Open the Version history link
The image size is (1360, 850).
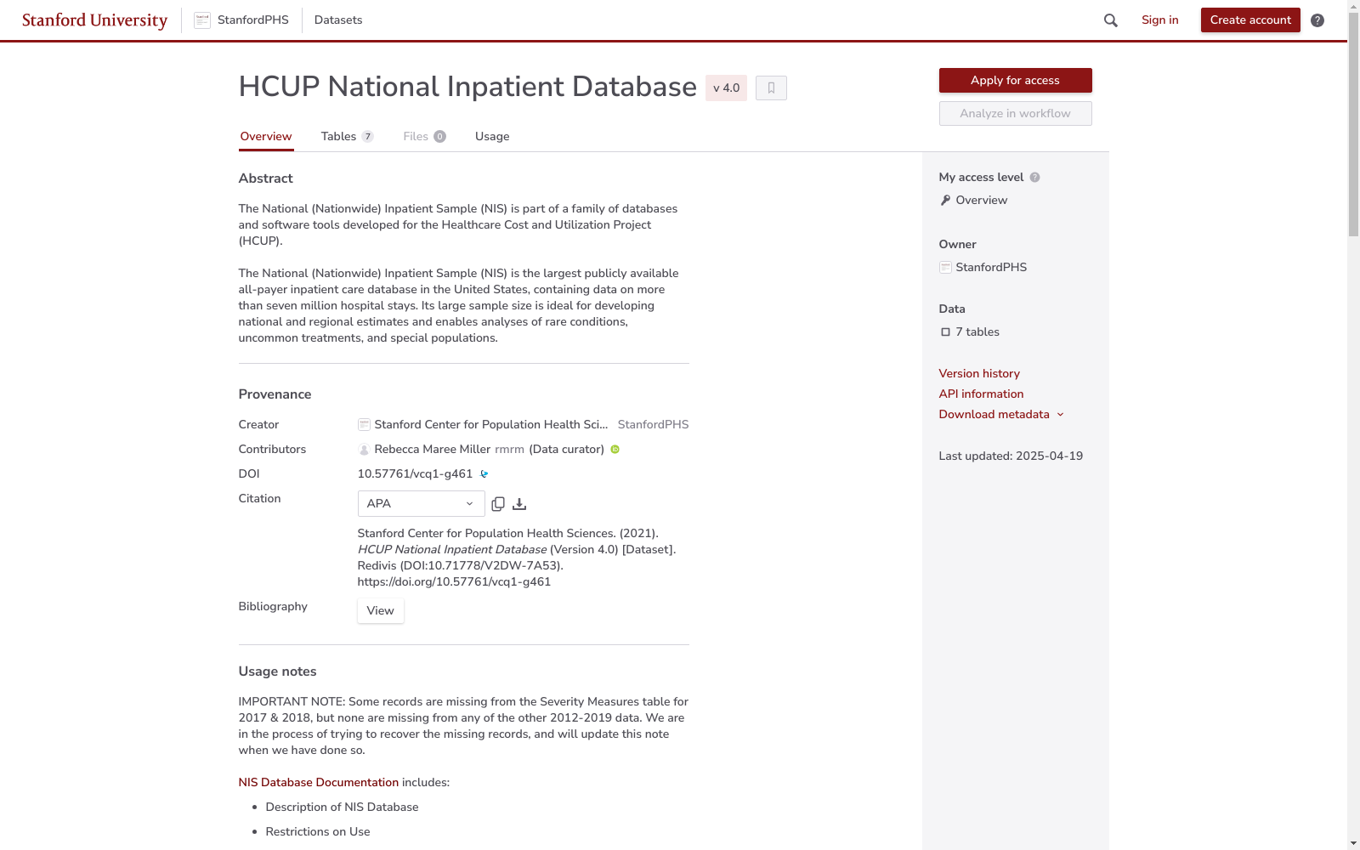coord(979,374)
